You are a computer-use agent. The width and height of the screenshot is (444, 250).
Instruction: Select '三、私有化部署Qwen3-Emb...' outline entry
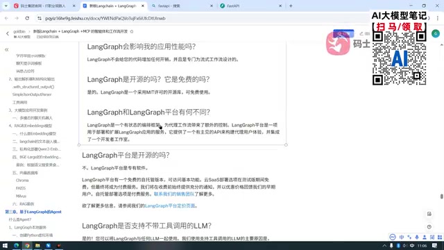point(37,149)
